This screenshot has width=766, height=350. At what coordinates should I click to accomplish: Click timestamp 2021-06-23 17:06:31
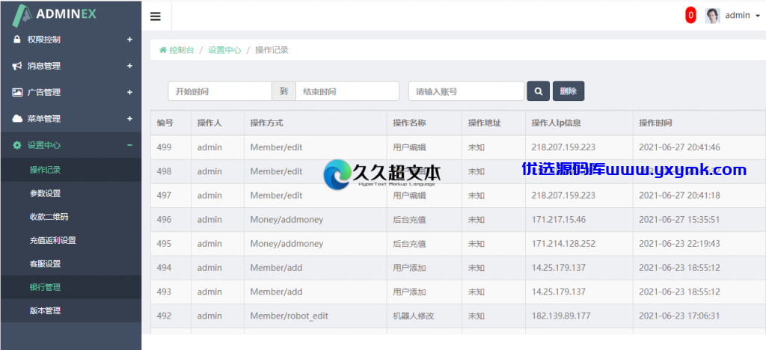click(x=679, y=316)
